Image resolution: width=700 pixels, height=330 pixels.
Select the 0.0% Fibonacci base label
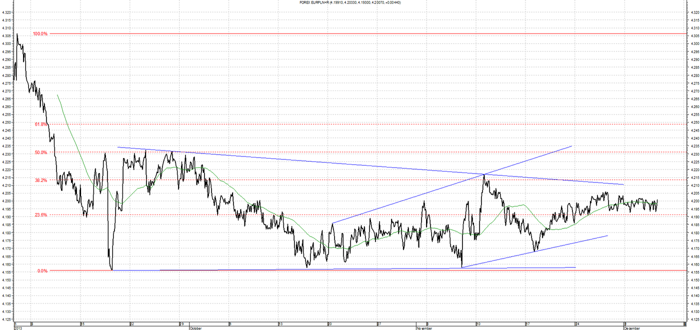click(x=42, y=271)
